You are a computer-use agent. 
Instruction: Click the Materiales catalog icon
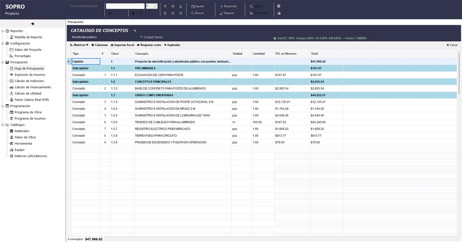click(x=12, y=131)
